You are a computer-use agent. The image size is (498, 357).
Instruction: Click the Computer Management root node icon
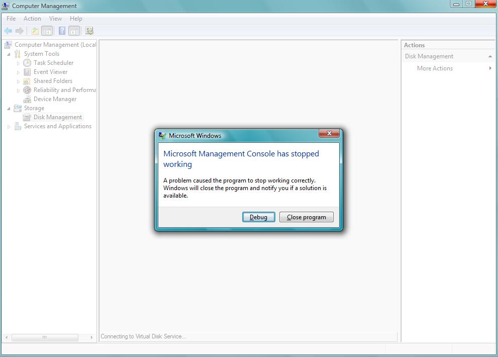click(8, 45)
